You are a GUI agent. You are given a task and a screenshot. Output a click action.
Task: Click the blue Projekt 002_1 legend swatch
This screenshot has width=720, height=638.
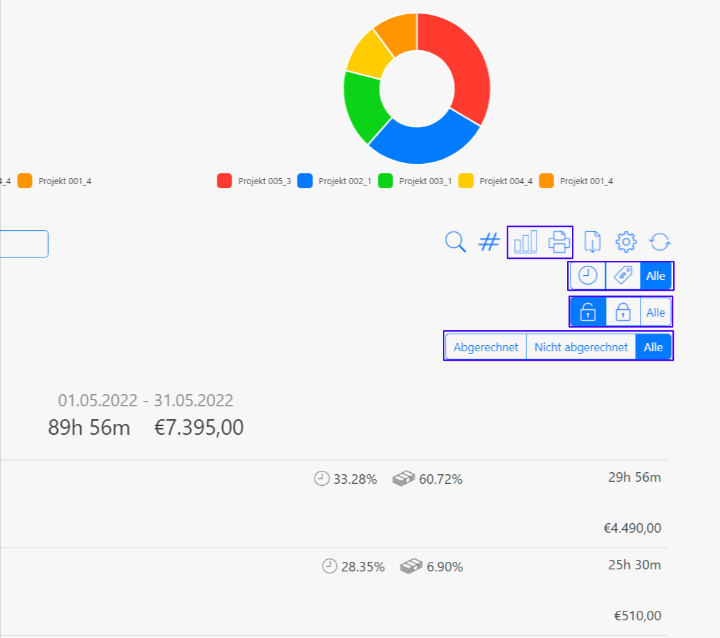tap(305, 181)
